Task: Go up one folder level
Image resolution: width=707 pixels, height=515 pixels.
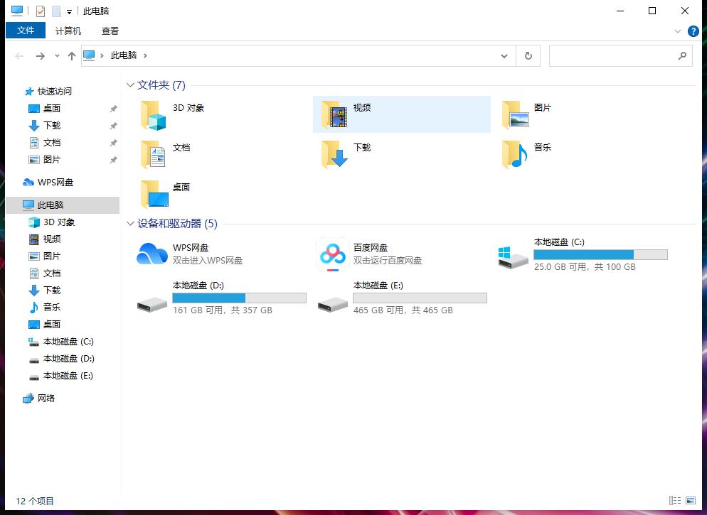Action: (x=72, y=56)
